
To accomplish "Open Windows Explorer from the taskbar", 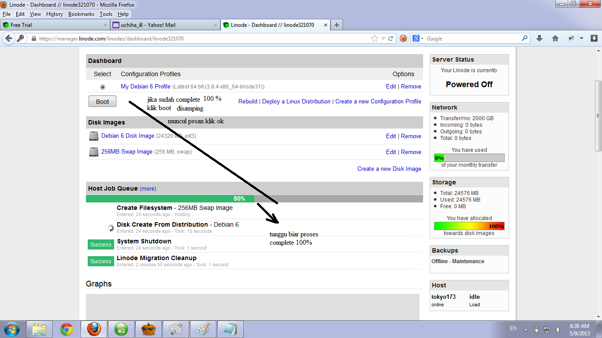I will 39,329.
